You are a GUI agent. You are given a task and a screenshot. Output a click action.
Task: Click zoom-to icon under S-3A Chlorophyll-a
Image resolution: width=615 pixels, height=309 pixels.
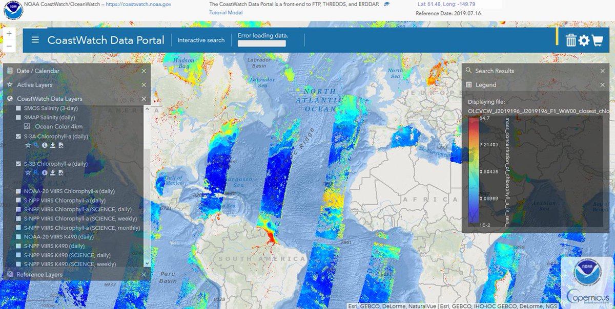36,145
